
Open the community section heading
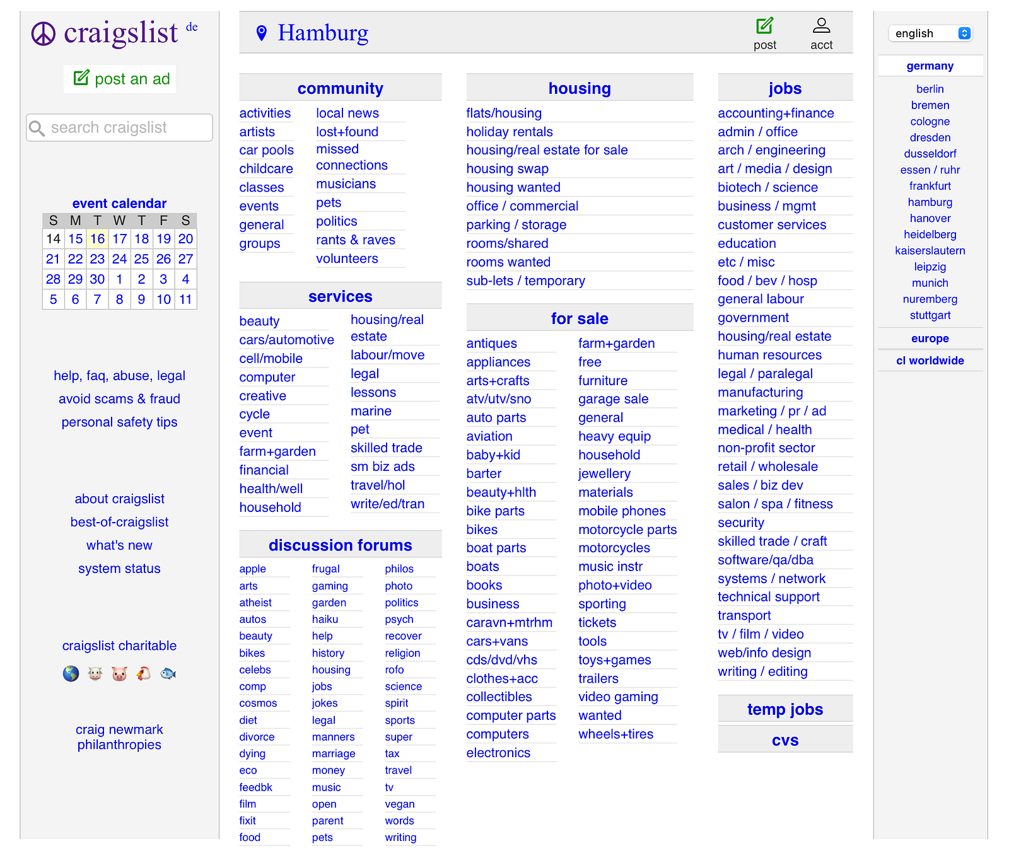tap(340, 88)
